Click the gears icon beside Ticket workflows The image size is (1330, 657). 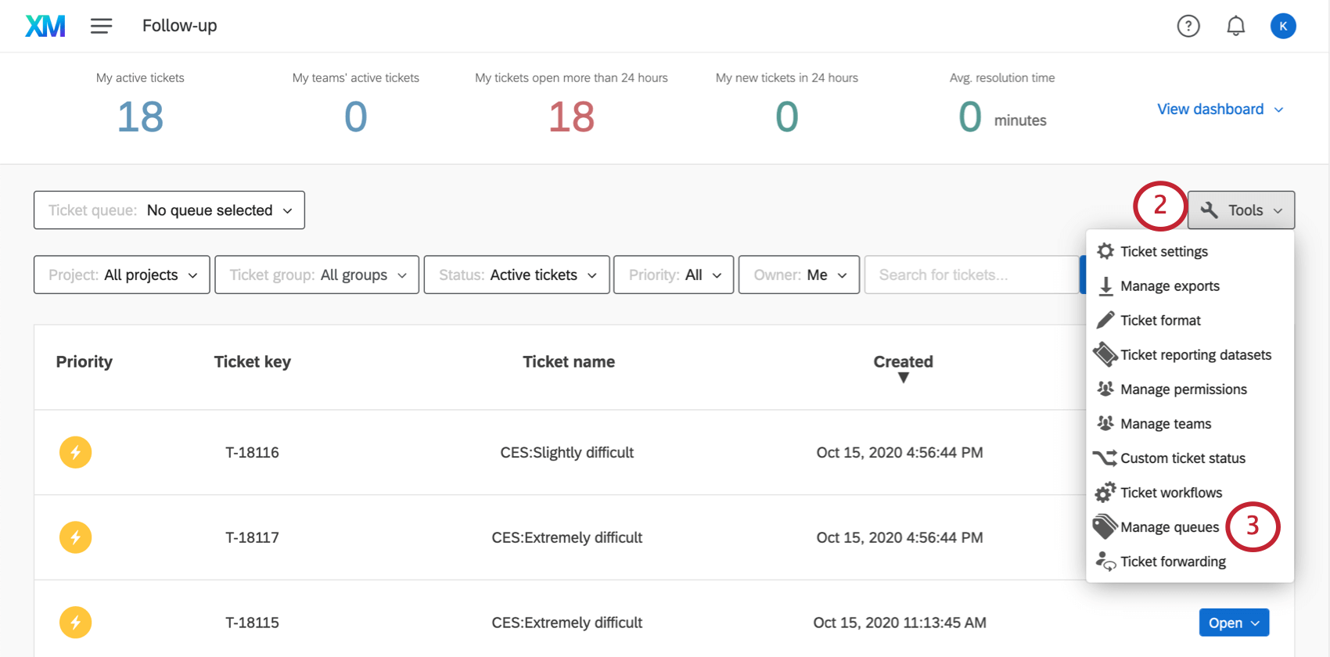click(x=1105, y=492)
